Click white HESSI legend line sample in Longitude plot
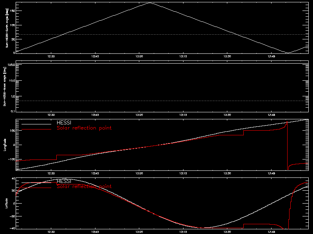This screenshot has width=313, height=234. tap(36, 124)
